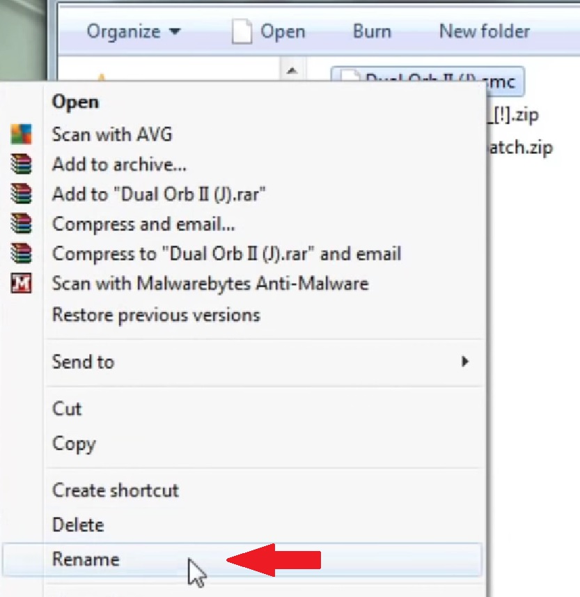This screenshot has width=580, height=597.
Task: Select Create shortcut option
Action: [x=116, y=490]
